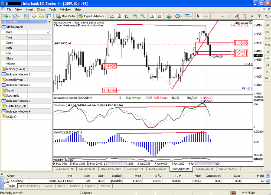The height and width of the screenshot is (195, 271).
Task: Zoom out of the chart
Action: (143, 16)
